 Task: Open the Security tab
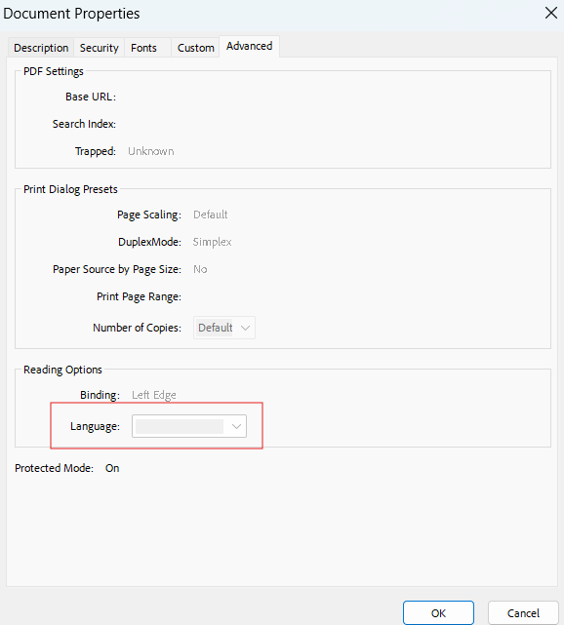tap(99, 48)
